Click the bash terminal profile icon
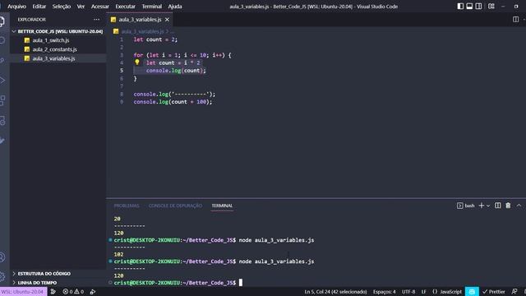Viewport: 526px width, 296px height. pyautogui.click(x=459, y=206)
